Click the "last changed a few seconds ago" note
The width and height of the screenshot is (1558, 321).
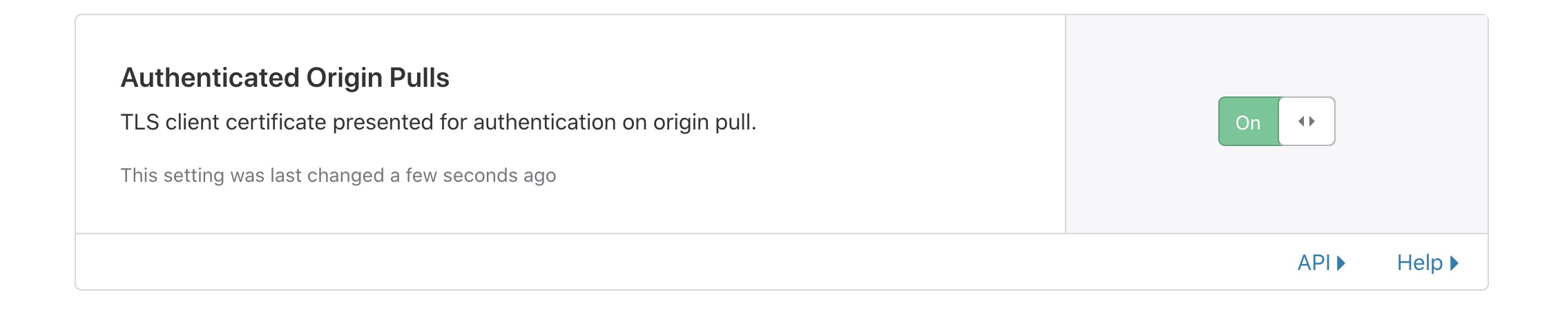click(338, 176)
